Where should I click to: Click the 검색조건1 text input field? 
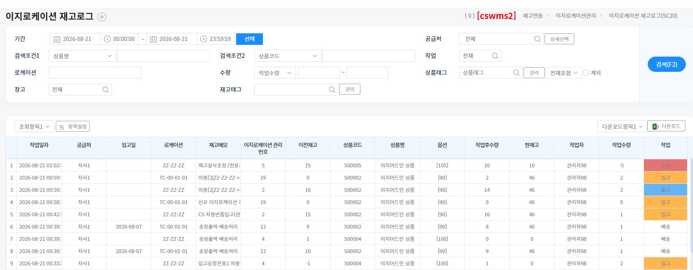(x=164, y=56)
